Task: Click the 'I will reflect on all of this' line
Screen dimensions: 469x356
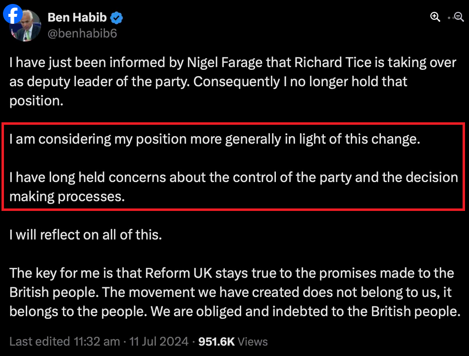Action: pos(86,234)
